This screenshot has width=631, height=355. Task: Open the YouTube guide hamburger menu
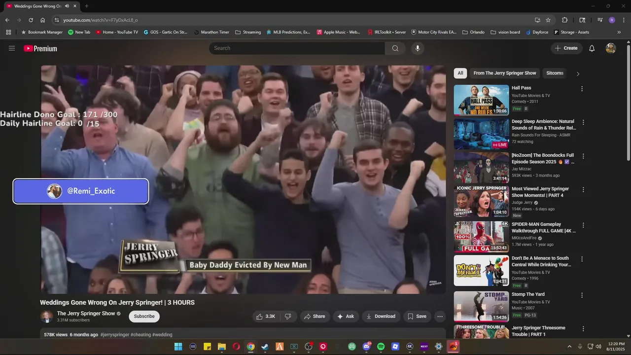[x=12, y=48]
